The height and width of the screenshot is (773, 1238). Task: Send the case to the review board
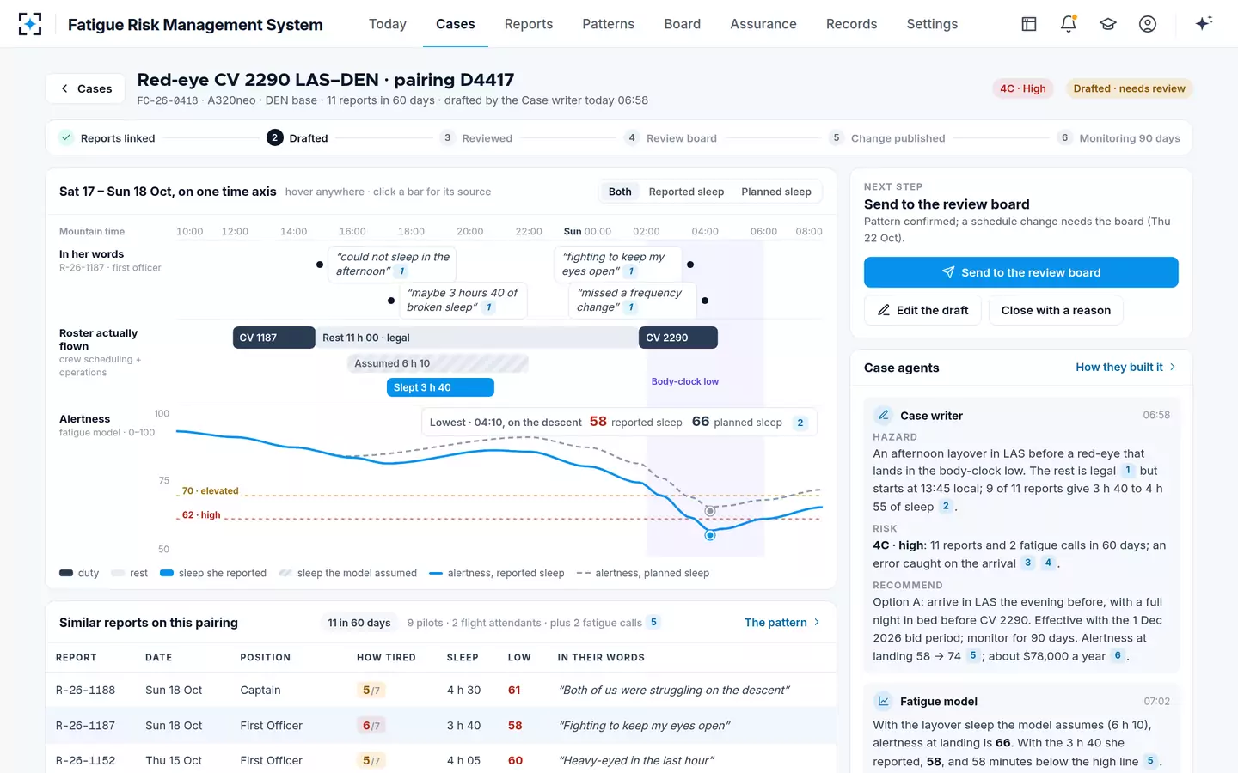1021,272
